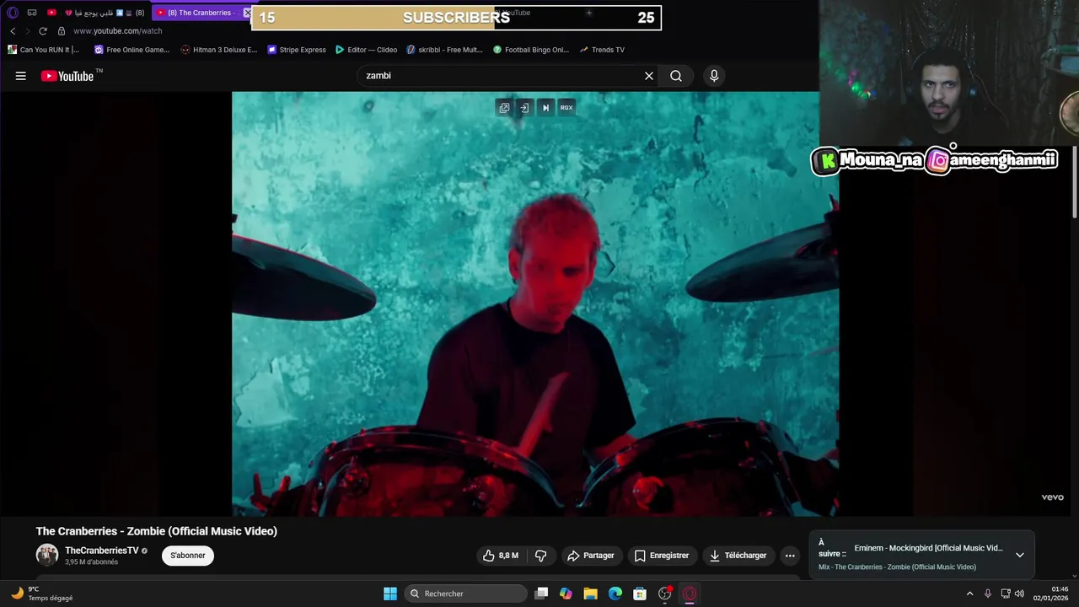This screenshot has height=607, width=1079.
Task: Open Football Bingo Online bookmark
Action: (x=531, y=50)
